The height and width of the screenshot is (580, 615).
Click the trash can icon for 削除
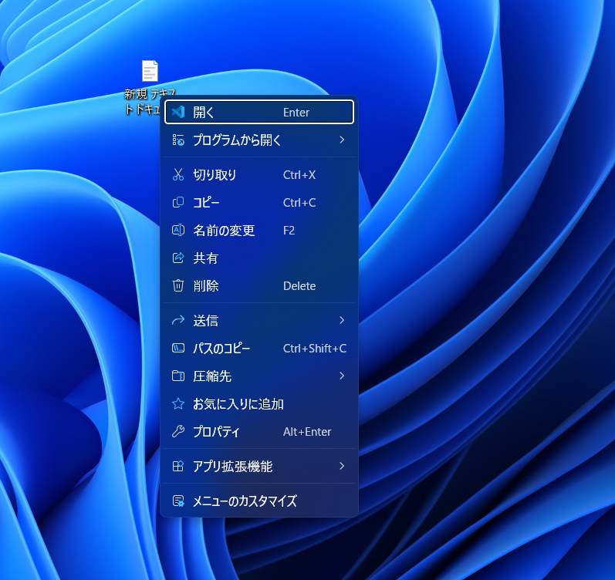[178, 285]
